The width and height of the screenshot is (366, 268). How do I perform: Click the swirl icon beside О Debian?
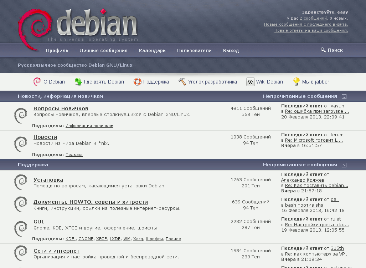pyautogui.click(x=37, y=82)
